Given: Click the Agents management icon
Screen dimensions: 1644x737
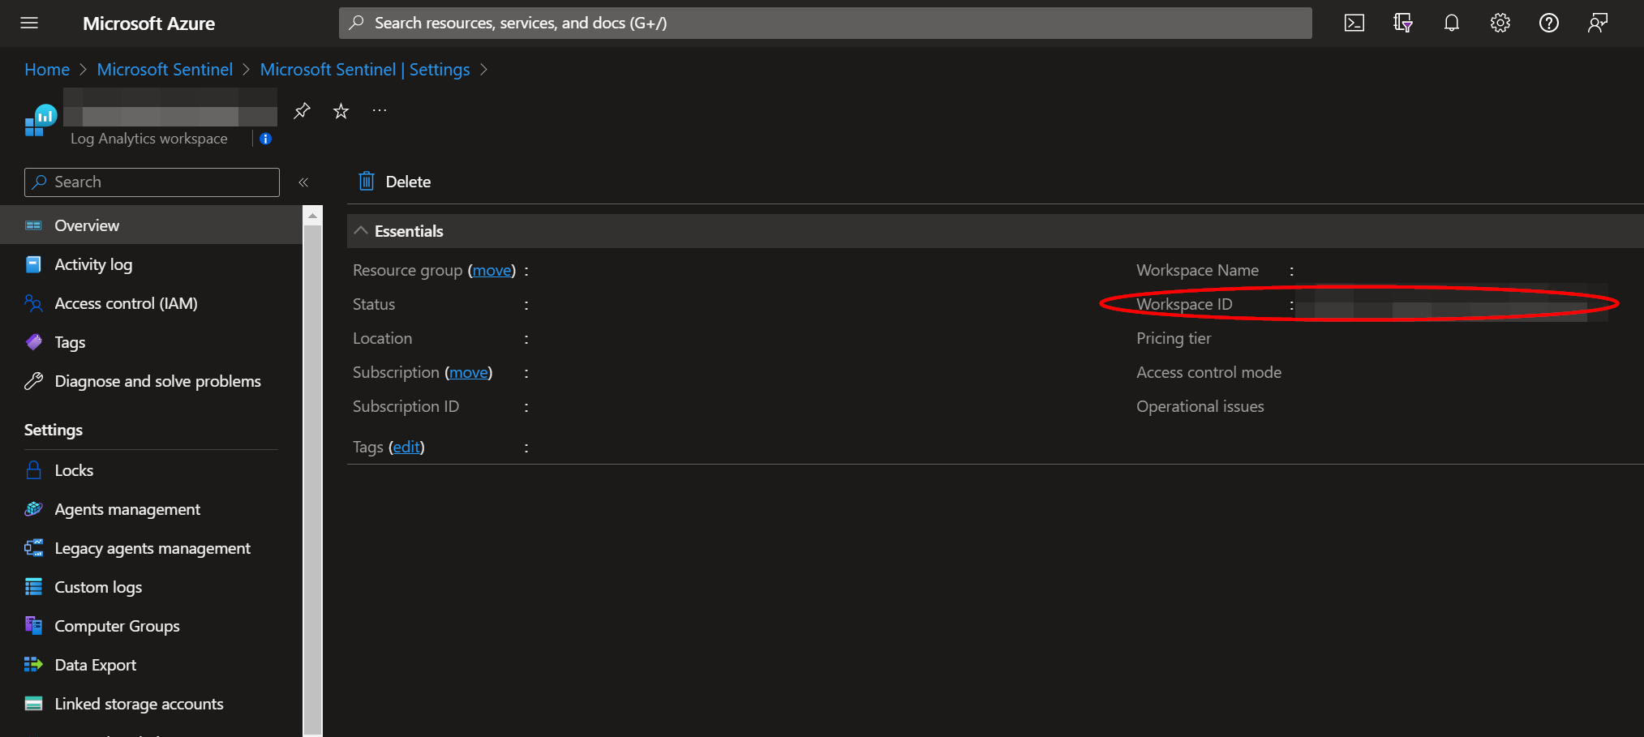Looking at the screenshot, I should tap(33, 509).
